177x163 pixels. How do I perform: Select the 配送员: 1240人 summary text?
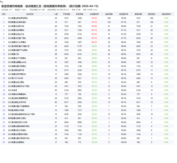click(21, 10)
